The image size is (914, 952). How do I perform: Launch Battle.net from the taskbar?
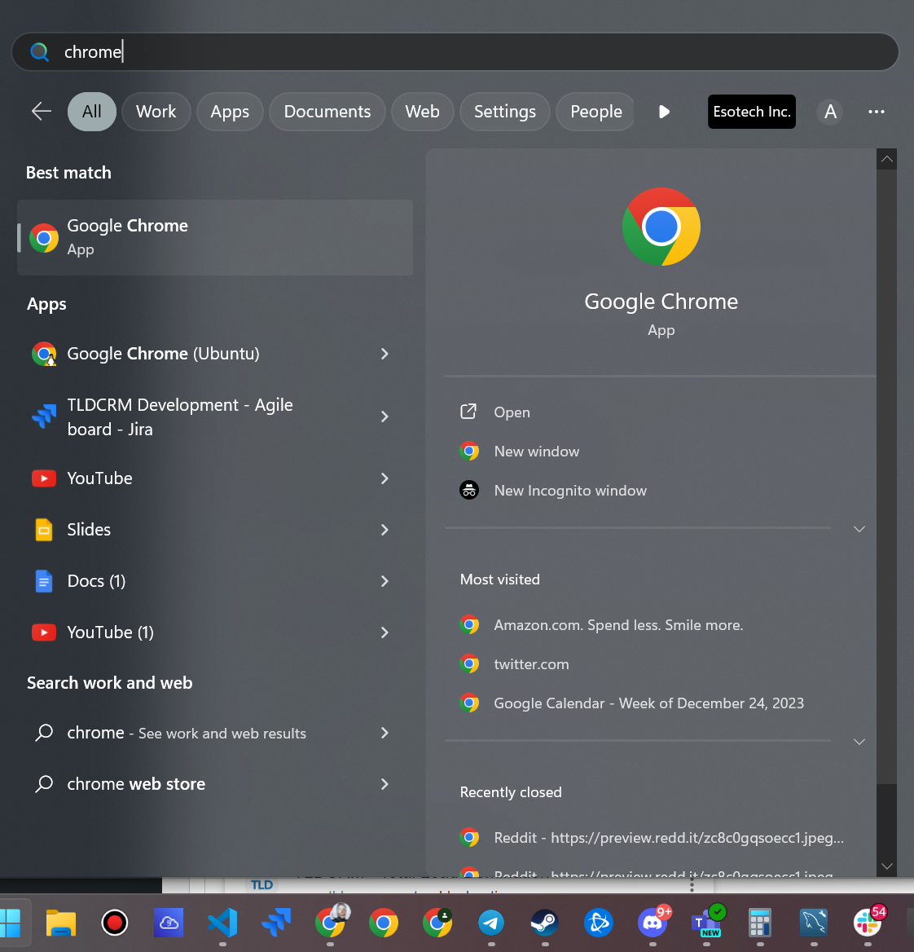(599, 923)
